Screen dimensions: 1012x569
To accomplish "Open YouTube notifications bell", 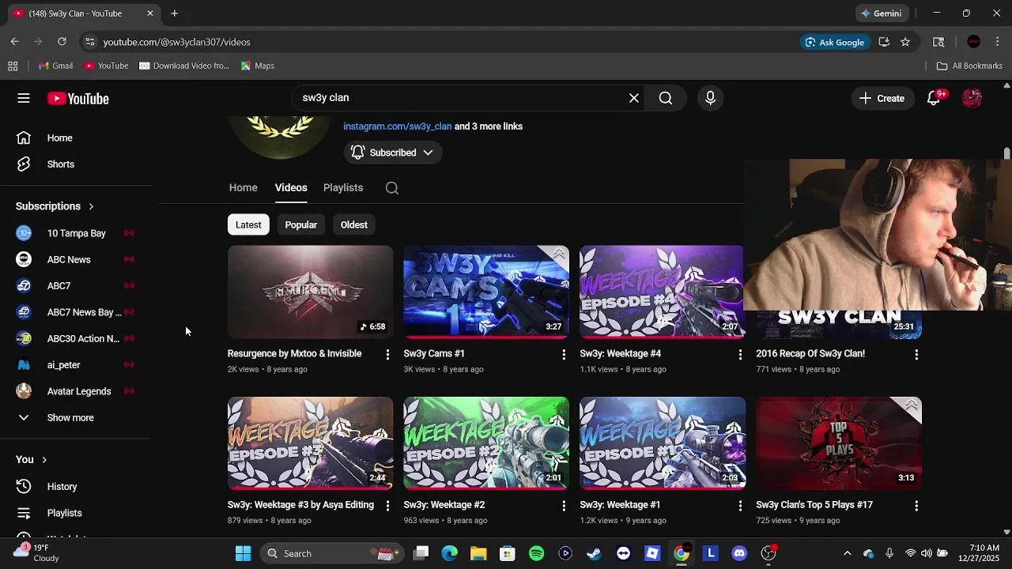I will [x=934, y=98].
